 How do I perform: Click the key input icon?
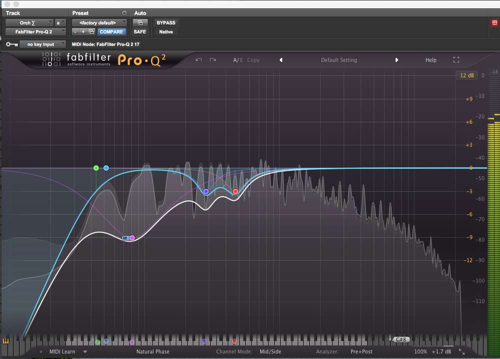pyautogui.click(x=12, y=44)
